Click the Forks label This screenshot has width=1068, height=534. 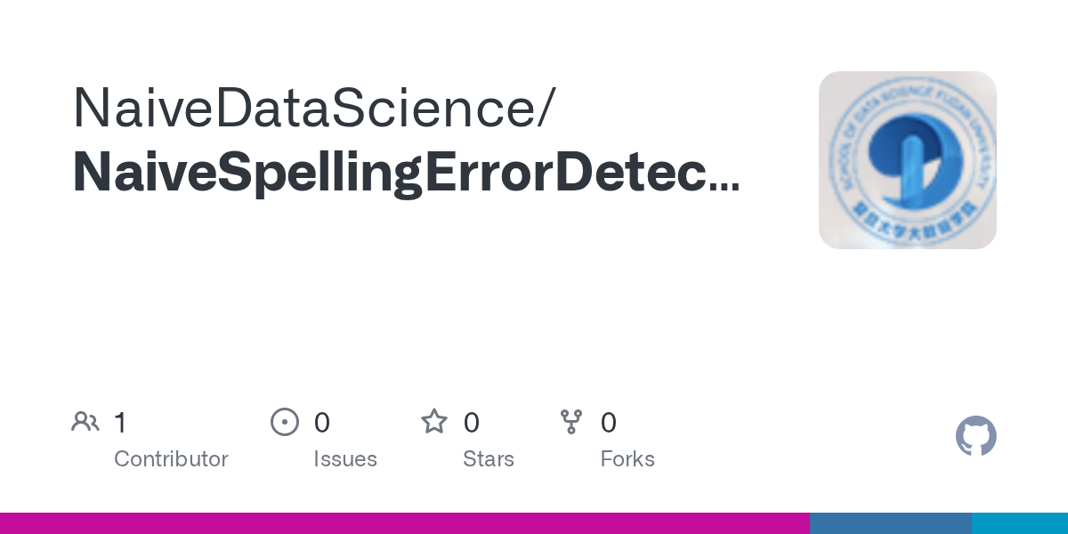pos(627,459)
